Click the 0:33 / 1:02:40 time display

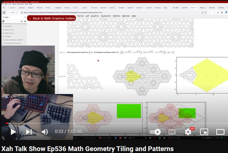(68, 132)
